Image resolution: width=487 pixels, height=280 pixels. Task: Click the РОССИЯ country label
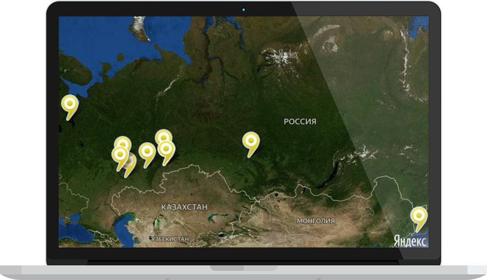tap(300, 121)
